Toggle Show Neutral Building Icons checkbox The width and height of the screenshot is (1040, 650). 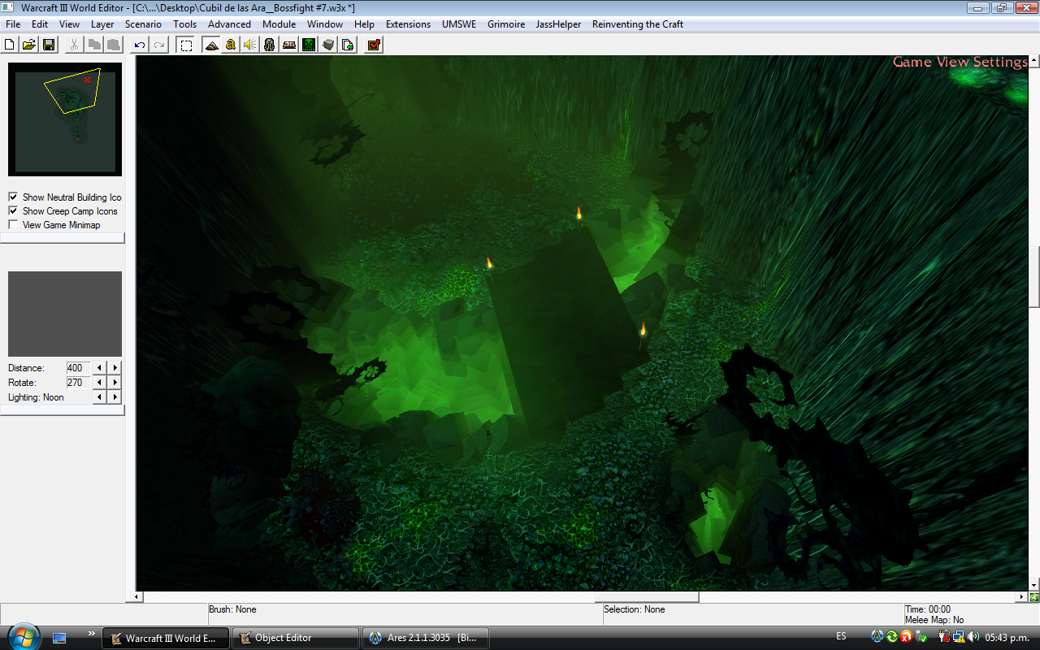click(x=13, y=197)
